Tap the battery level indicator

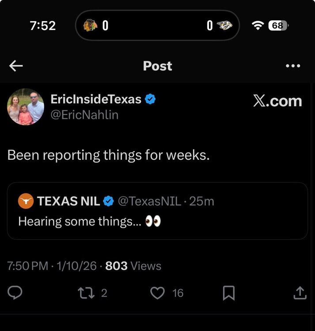tap(278, 26)
